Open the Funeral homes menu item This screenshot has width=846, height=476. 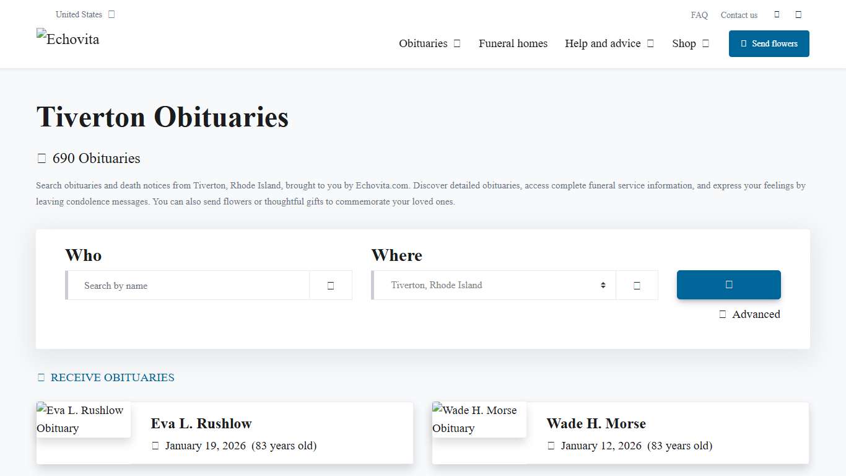[x=513, y=43]
